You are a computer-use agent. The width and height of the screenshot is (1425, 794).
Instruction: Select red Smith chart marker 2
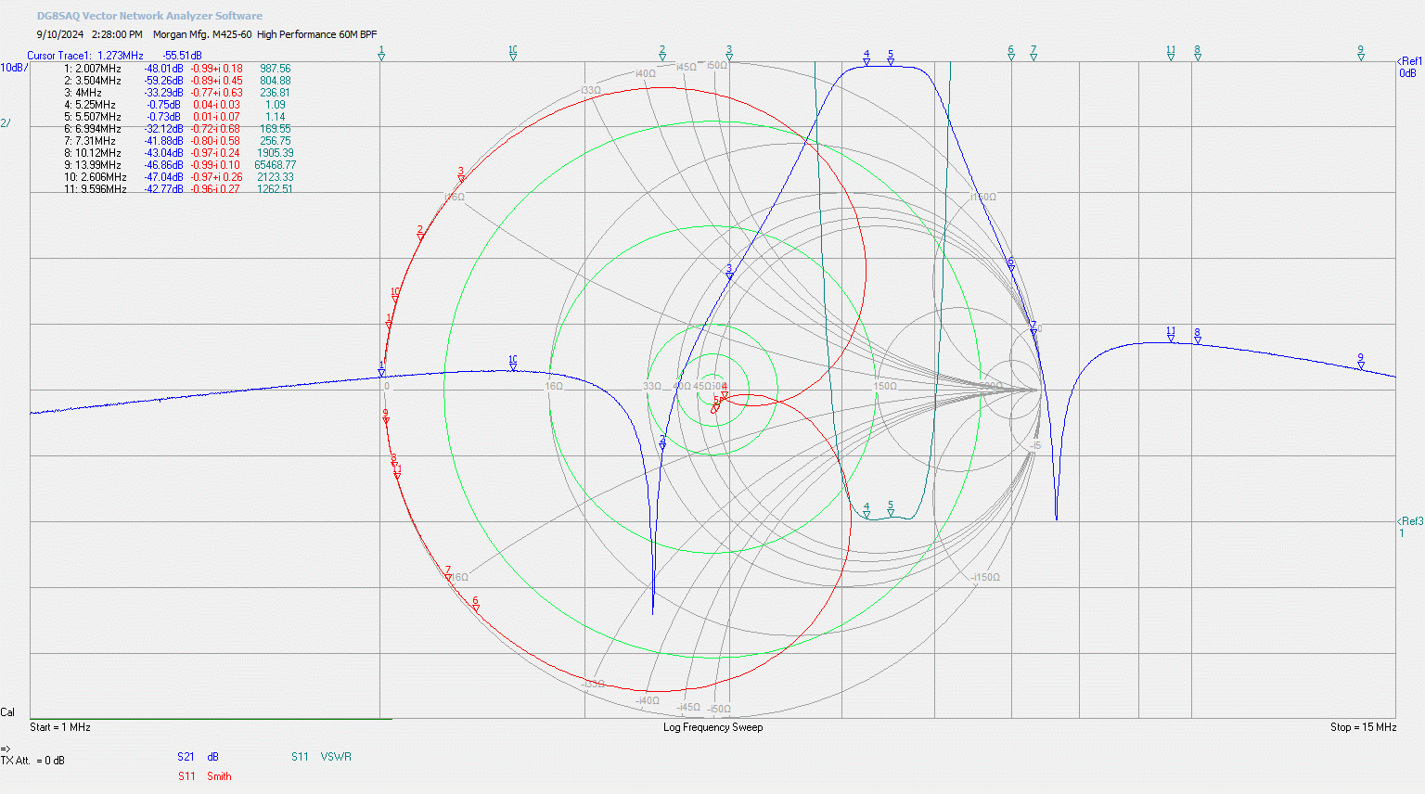(420, 234)
